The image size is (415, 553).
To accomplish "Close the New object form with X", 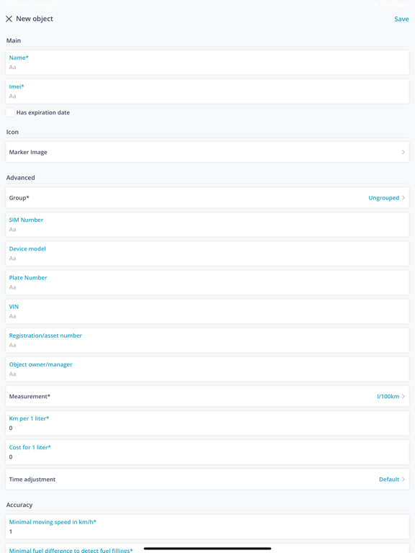I will (9, 19).
